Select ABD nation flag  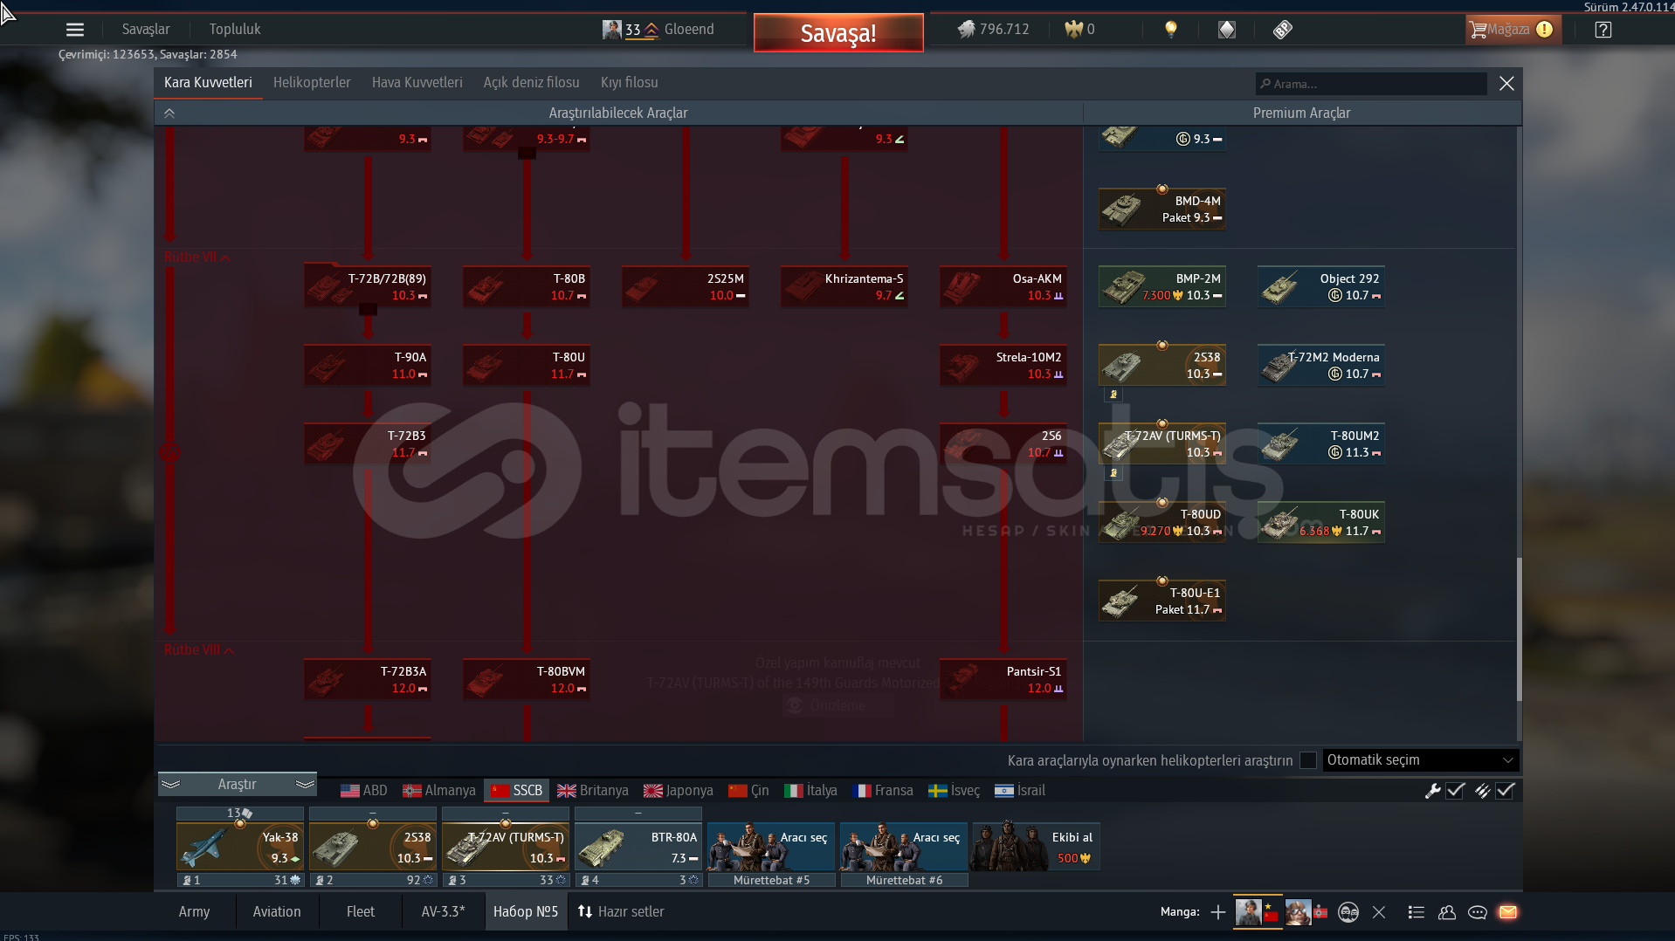click(x=364, y=791)
